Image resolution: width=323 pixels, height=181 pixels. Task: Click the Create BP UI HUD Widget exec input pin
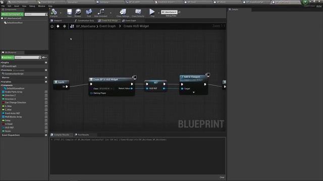(x=91, y=84)
